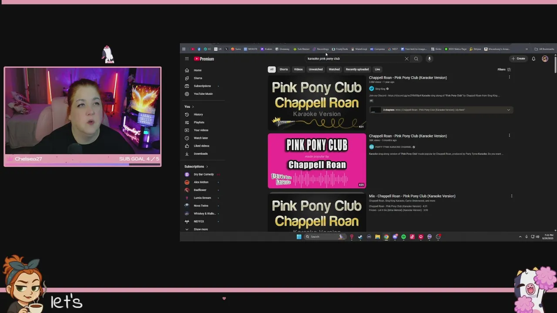
Task: Select the Recently uploaded filter chip
Action: [x=357, y=69]
